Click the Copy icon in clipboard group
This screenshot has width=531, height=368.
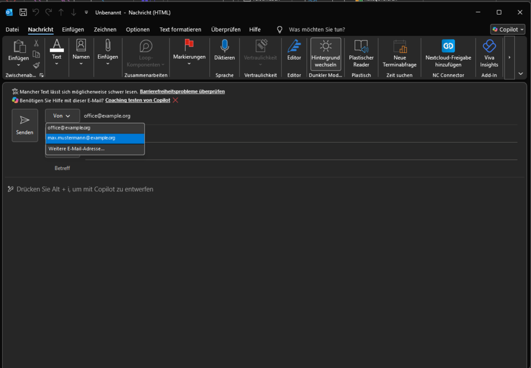tap(36, 54)
